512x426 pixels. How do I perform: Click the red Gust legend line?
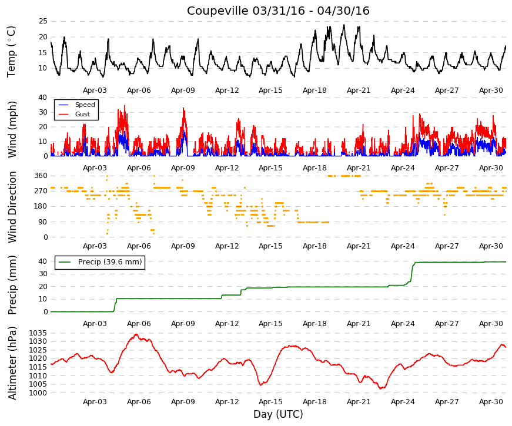[x=63, y=114]
